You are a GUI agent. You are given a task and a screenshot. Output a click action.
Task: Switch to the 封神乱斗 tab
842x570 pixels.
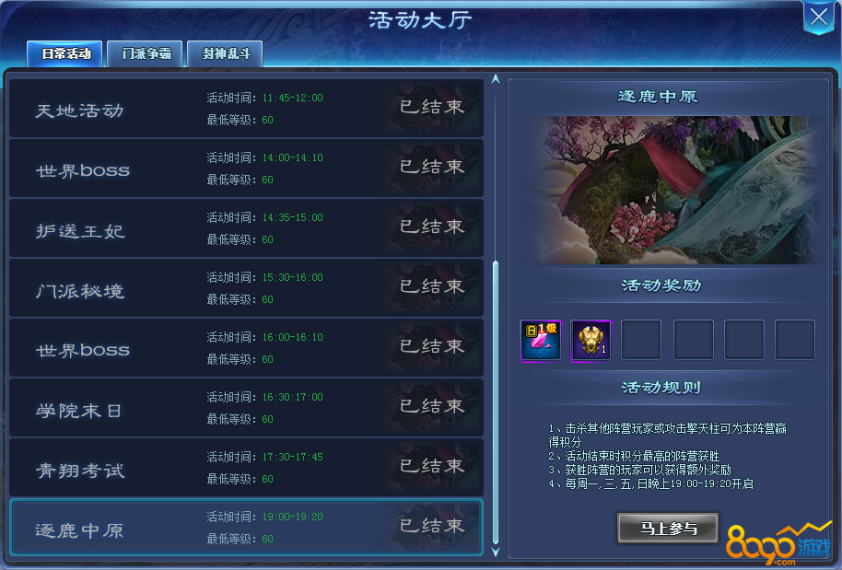click(x=225, y=53)
